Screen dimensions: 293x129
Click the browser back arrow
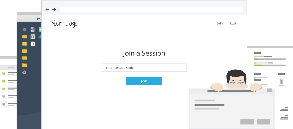coord(47,10)
